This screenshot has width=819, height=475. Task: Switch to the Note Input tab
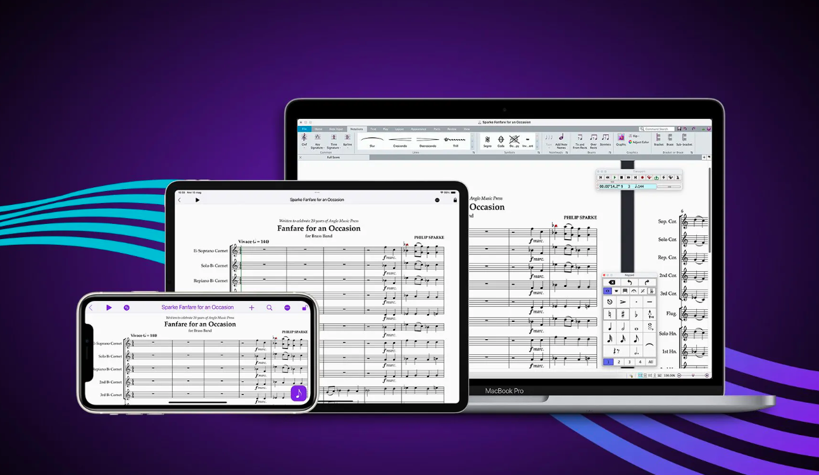click(x=336, y=129)
